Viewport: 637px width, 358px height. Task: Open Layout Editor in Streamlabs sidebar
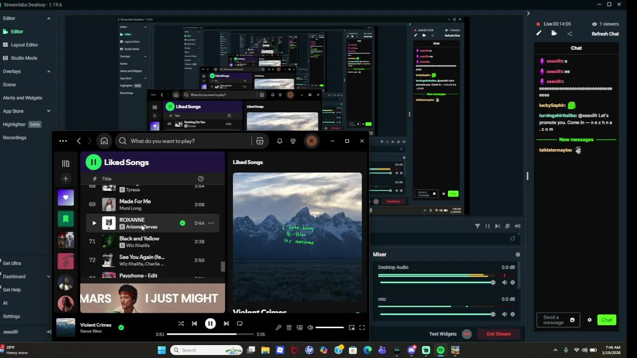(24, 45)
